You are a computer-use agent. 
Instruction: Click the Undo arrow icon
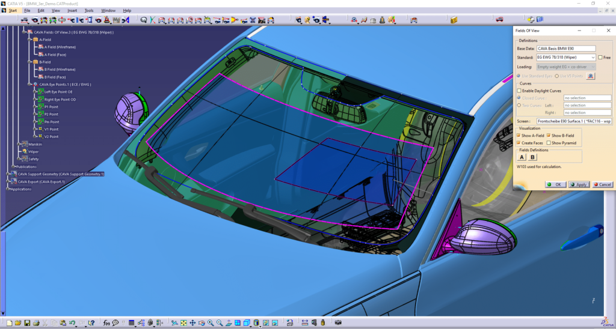72,323
